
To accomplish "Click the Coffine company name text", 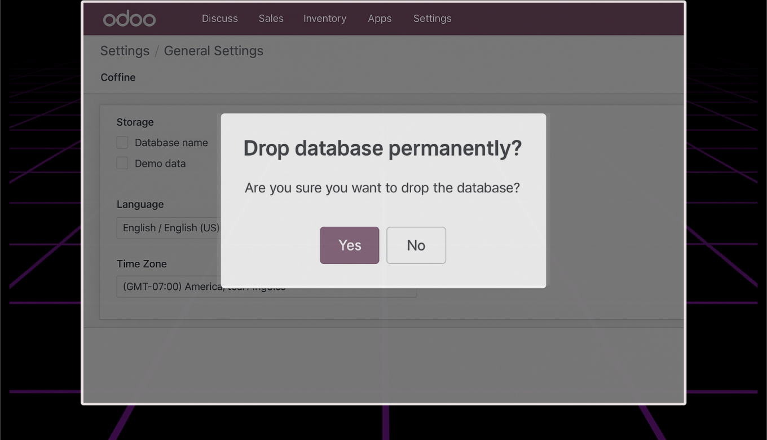I will point(118,77).
